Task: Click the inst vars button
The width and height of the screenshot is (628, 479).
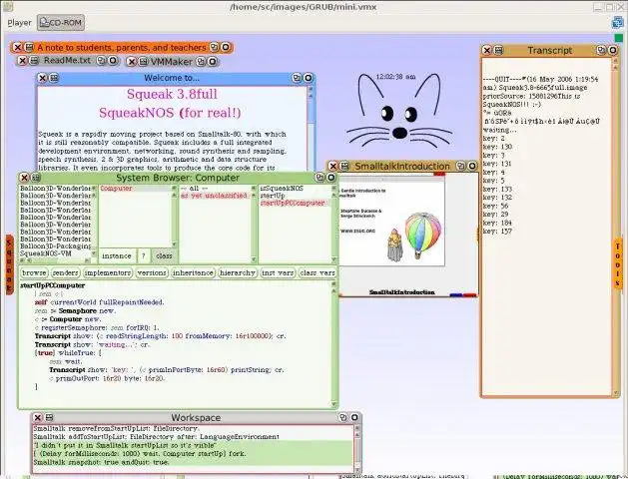Action: coord(278,272)
